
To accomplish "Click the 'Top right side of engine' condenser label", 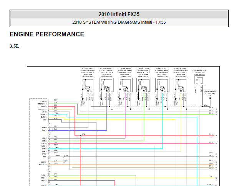I will point(199,71).
